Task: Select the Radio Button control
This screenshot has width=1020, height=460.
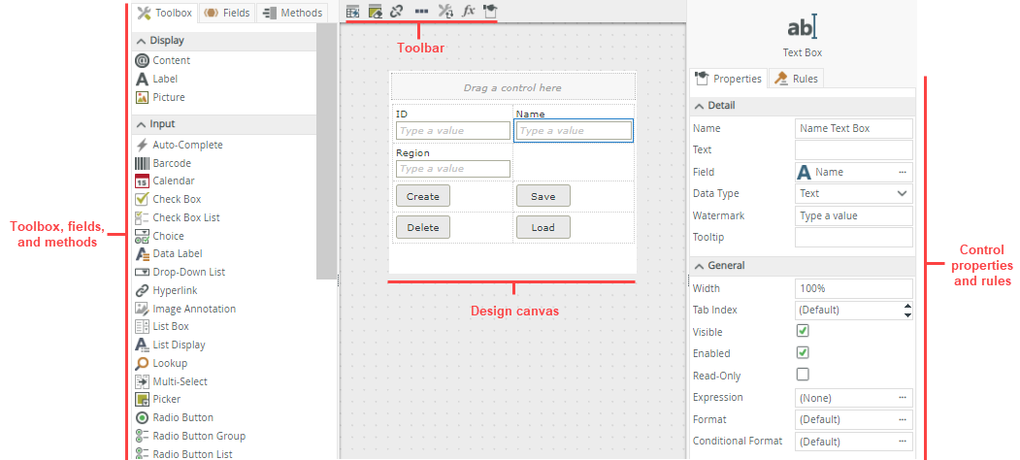Action: (x=174, y=417)
